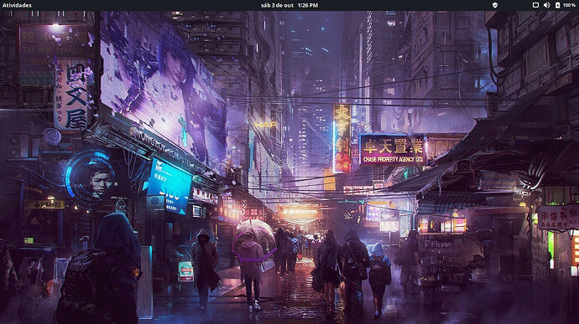The height and width of the screenshot is (324, 579).
Task: Click the 100 % battery percentage text
Action: [569, 5]
